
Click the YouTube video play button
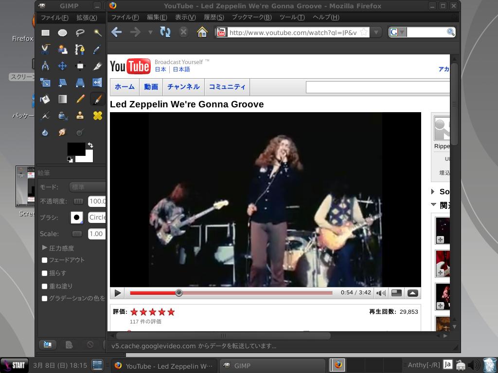pos(118,293)
